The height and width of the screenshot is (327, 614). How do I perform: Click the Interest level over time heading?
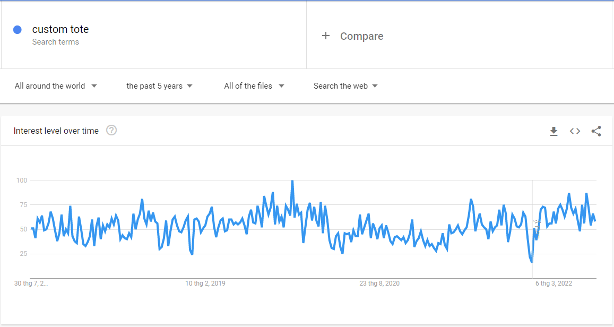coord(56,131)
